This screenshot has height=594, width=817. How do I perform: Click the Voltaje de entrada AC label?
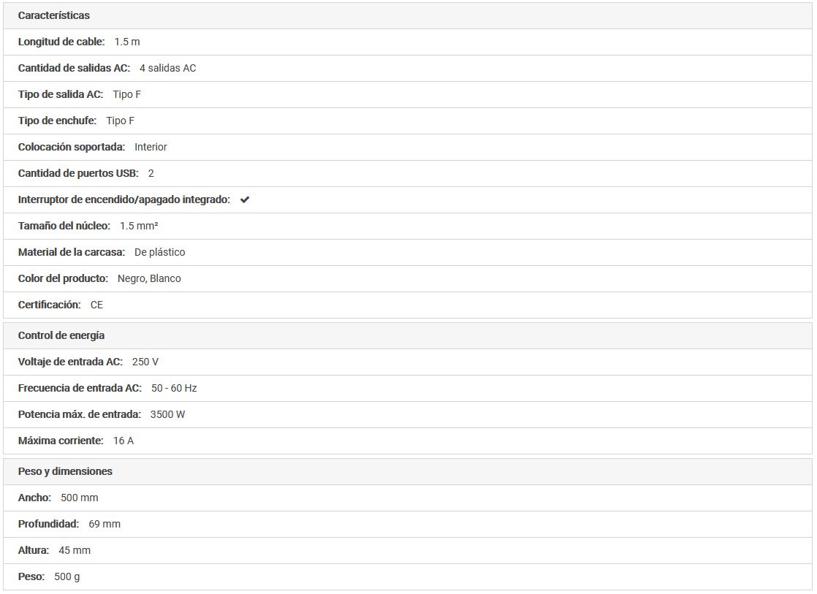[70, 362]
